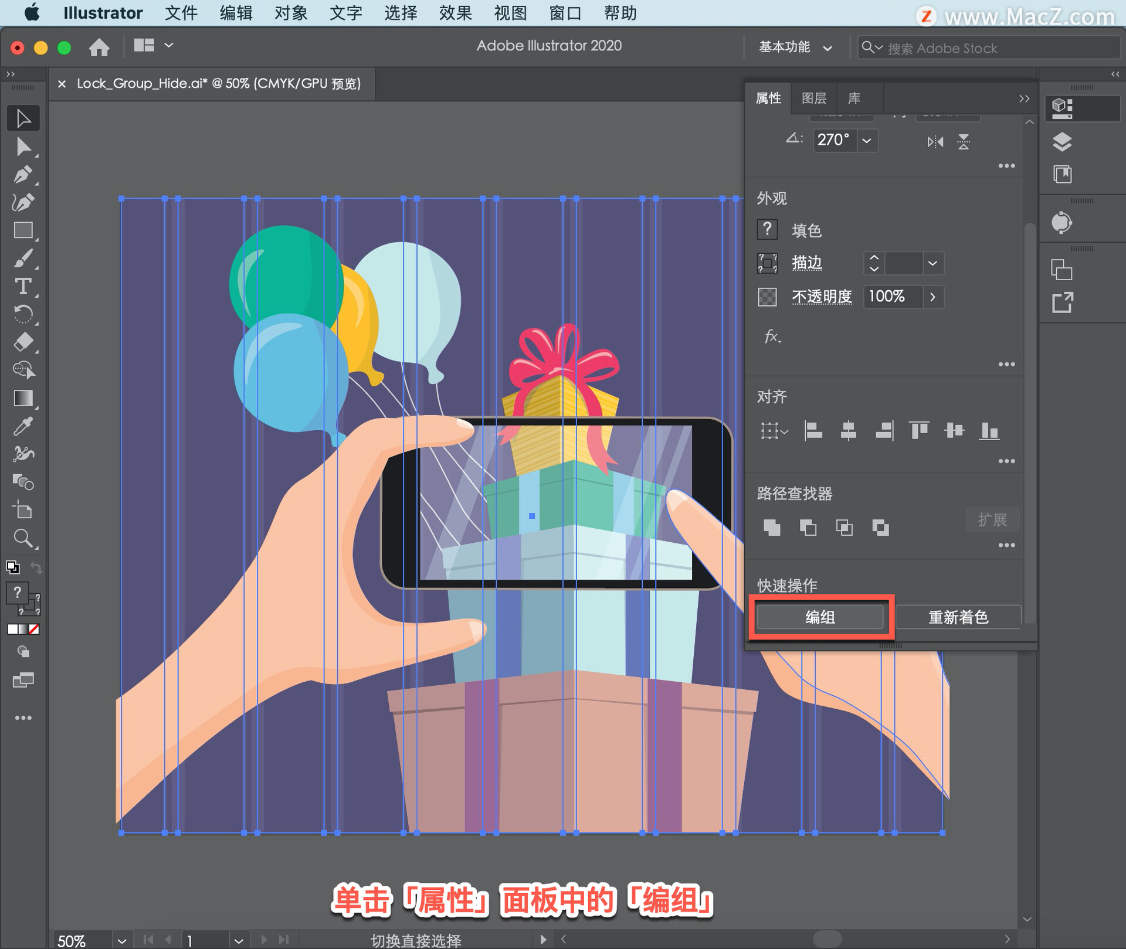Viewport: 1126px width, 949px height.
Task: Select the Pen tool
Action: [23, 174]
